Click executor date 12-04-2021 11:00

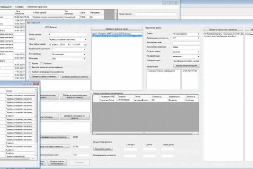[190, 71]
